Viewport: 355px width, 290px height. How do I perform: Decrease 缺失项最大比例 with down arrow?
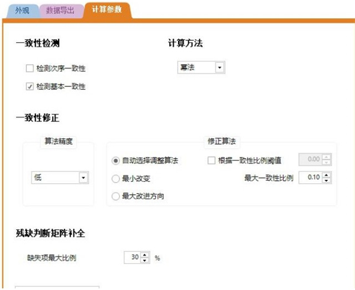click(x=146, y=261)
